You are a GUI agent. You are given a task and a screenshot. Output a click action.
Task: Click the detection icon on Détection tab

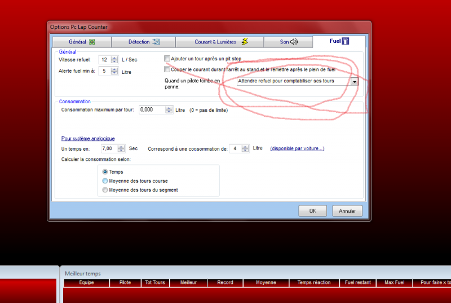[x=156, y=42]
